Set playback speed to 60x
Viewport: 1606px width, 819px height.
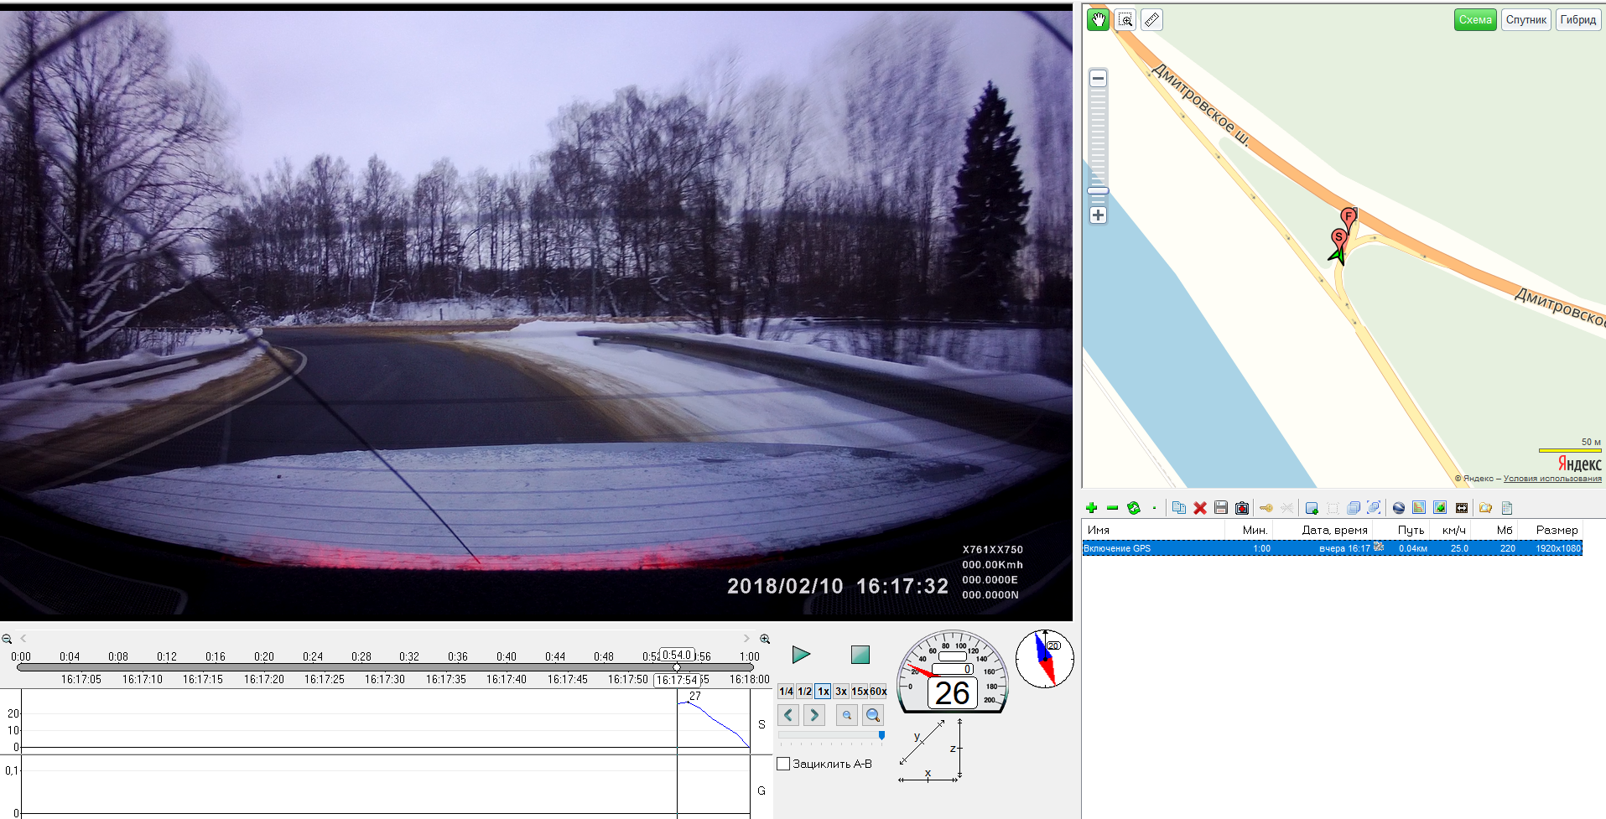877,692
